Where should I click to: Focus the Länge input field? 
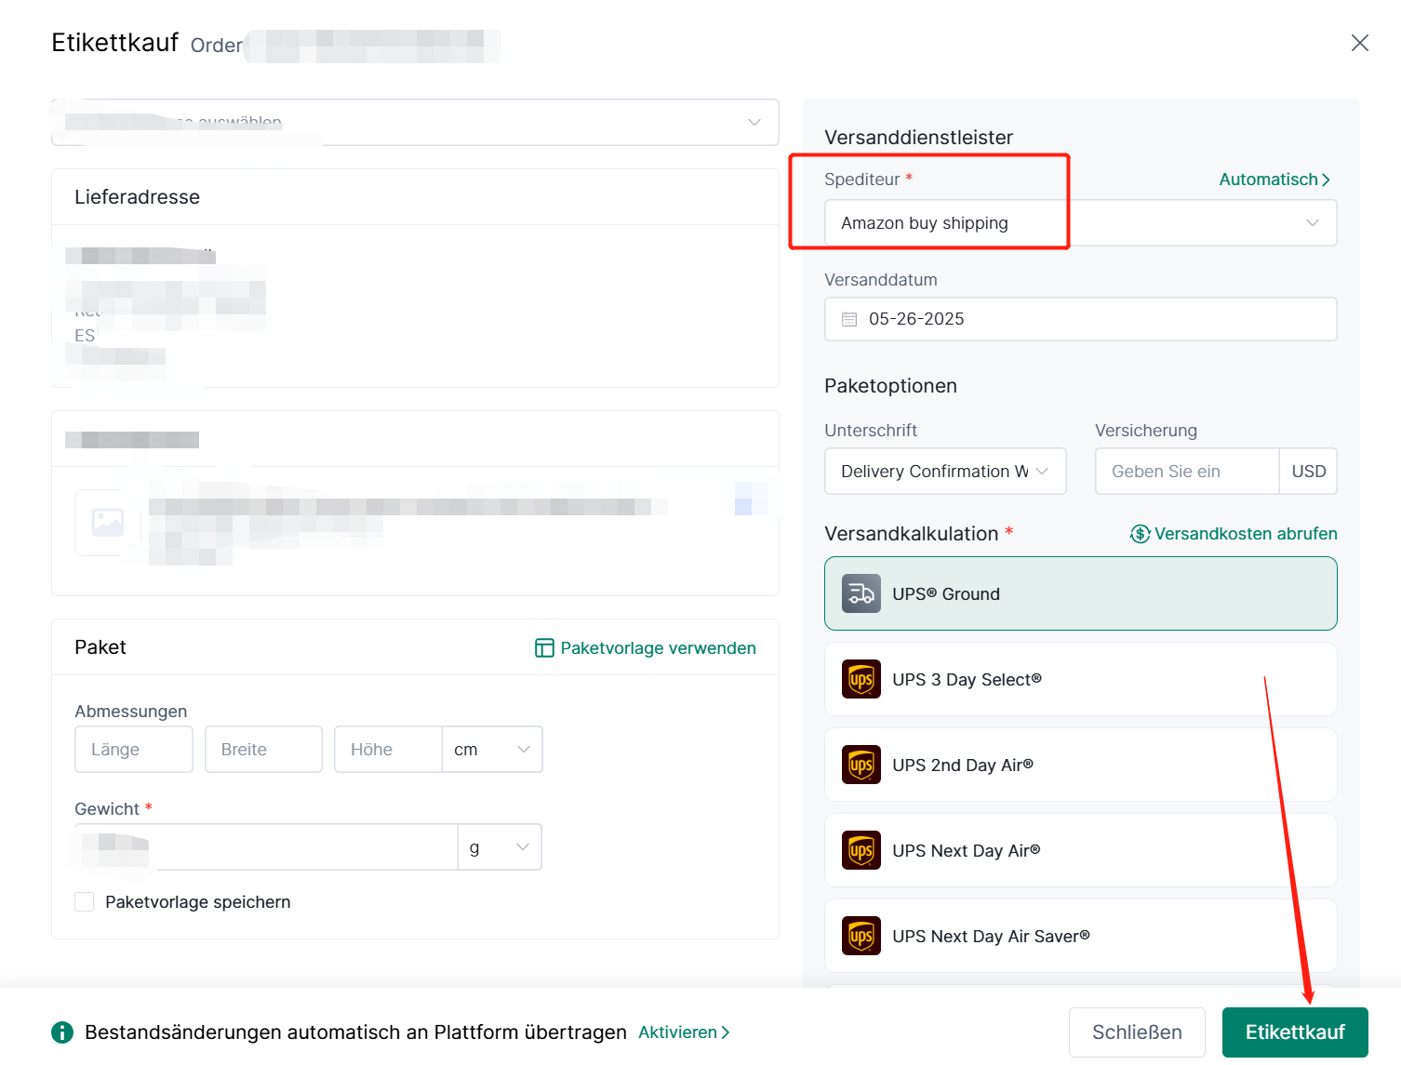[134, 750]
